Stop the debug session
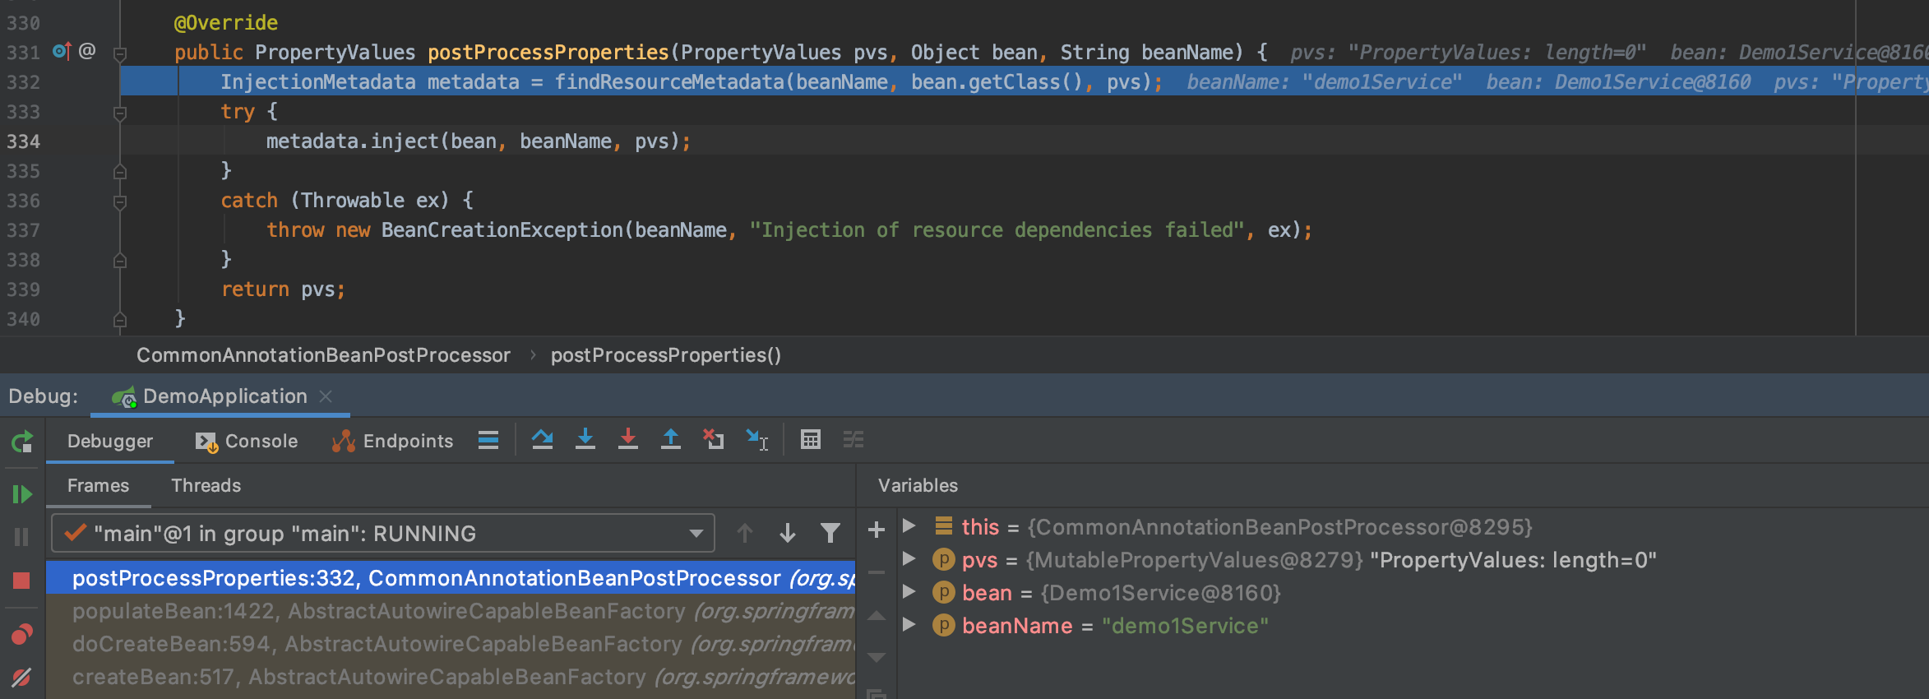This screenshot has height=699, width=1929. click(22, 581)
